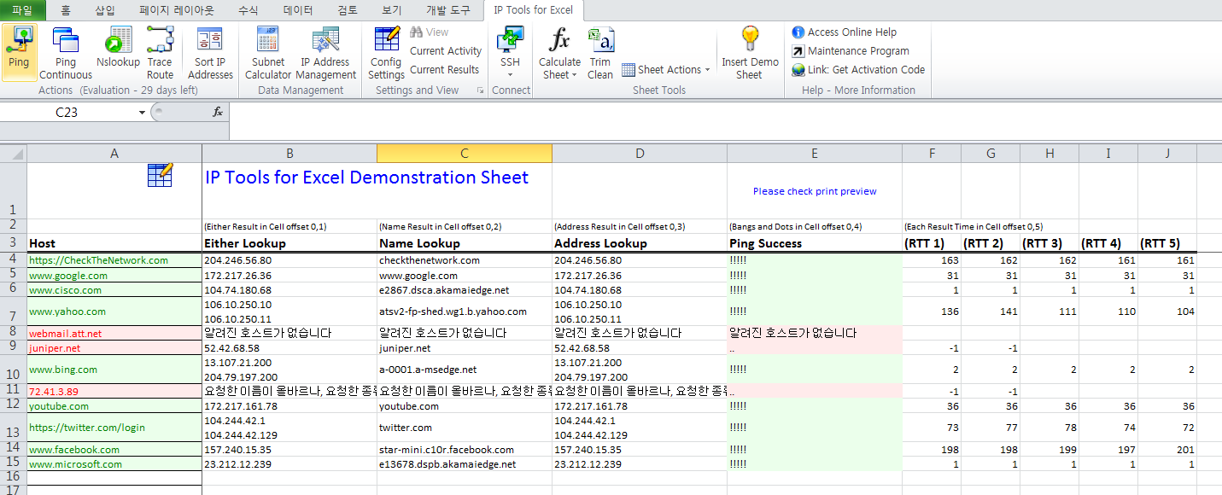1222x495 pixels.
Task: Select the juniper.net host cell
Action: 114,347
